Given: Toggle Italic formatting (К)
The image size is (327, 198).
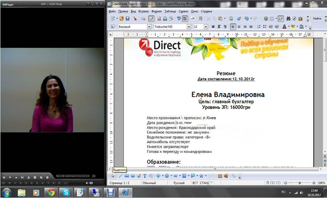Looking at the screenshot, I should [219, 27].
